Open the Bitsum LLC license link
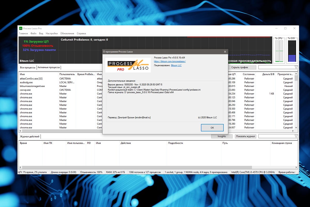 176,65
